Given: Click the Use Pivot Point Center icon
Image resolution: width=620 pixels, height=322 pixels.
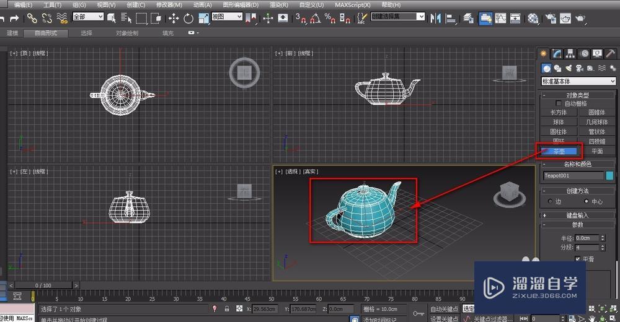Looking at the screenshot, I should (x=251, y=18).
